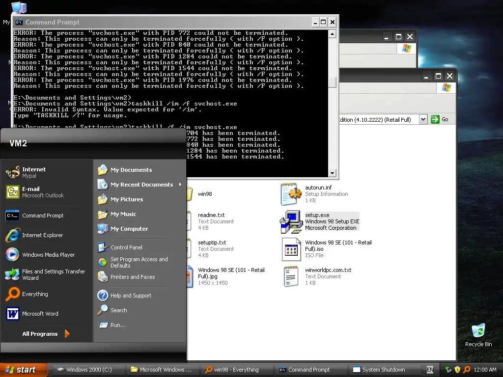This screenshot has width=503, height=377.
Task: Select the win98 folder name
Action: tap(205, 194)
